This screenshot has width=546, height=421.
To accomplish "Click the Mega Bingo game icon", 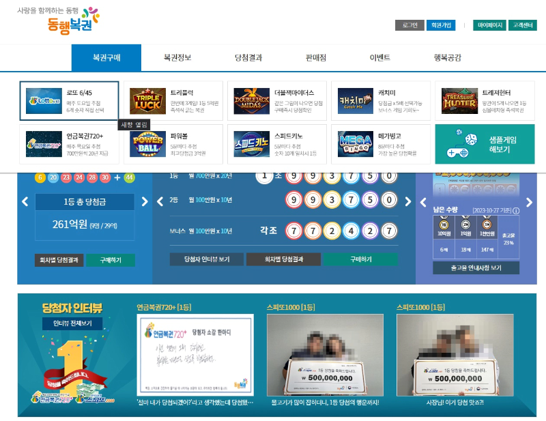I will [x=355, y=144].
